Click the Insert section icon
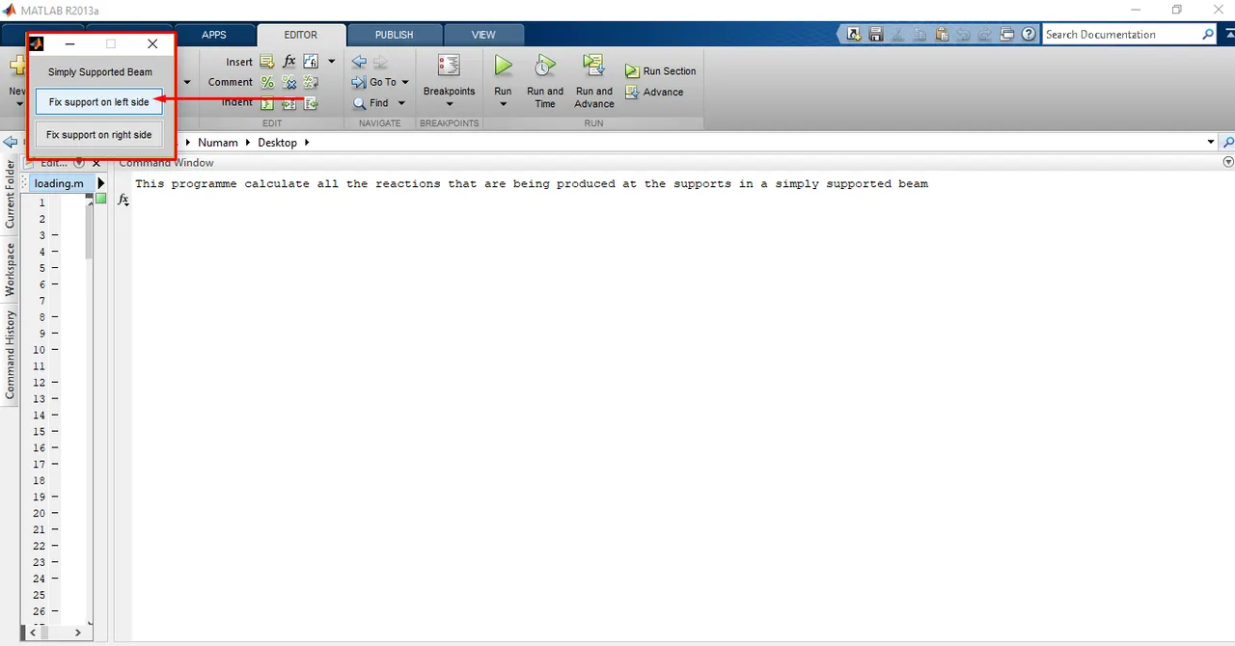 coord(267,62)
